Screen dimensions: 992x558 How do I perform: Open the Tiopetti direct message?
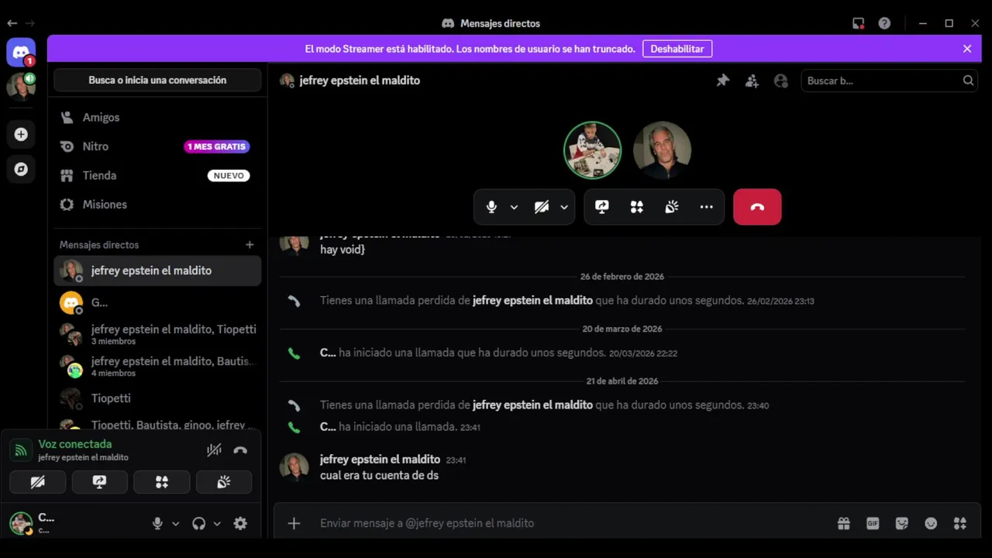point(157,398)
